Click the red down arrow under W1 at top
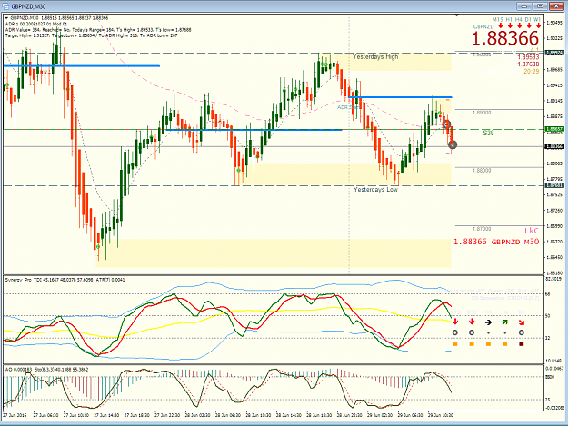The image size is (568, 426). pyautogui.click(x=538, y=25)
